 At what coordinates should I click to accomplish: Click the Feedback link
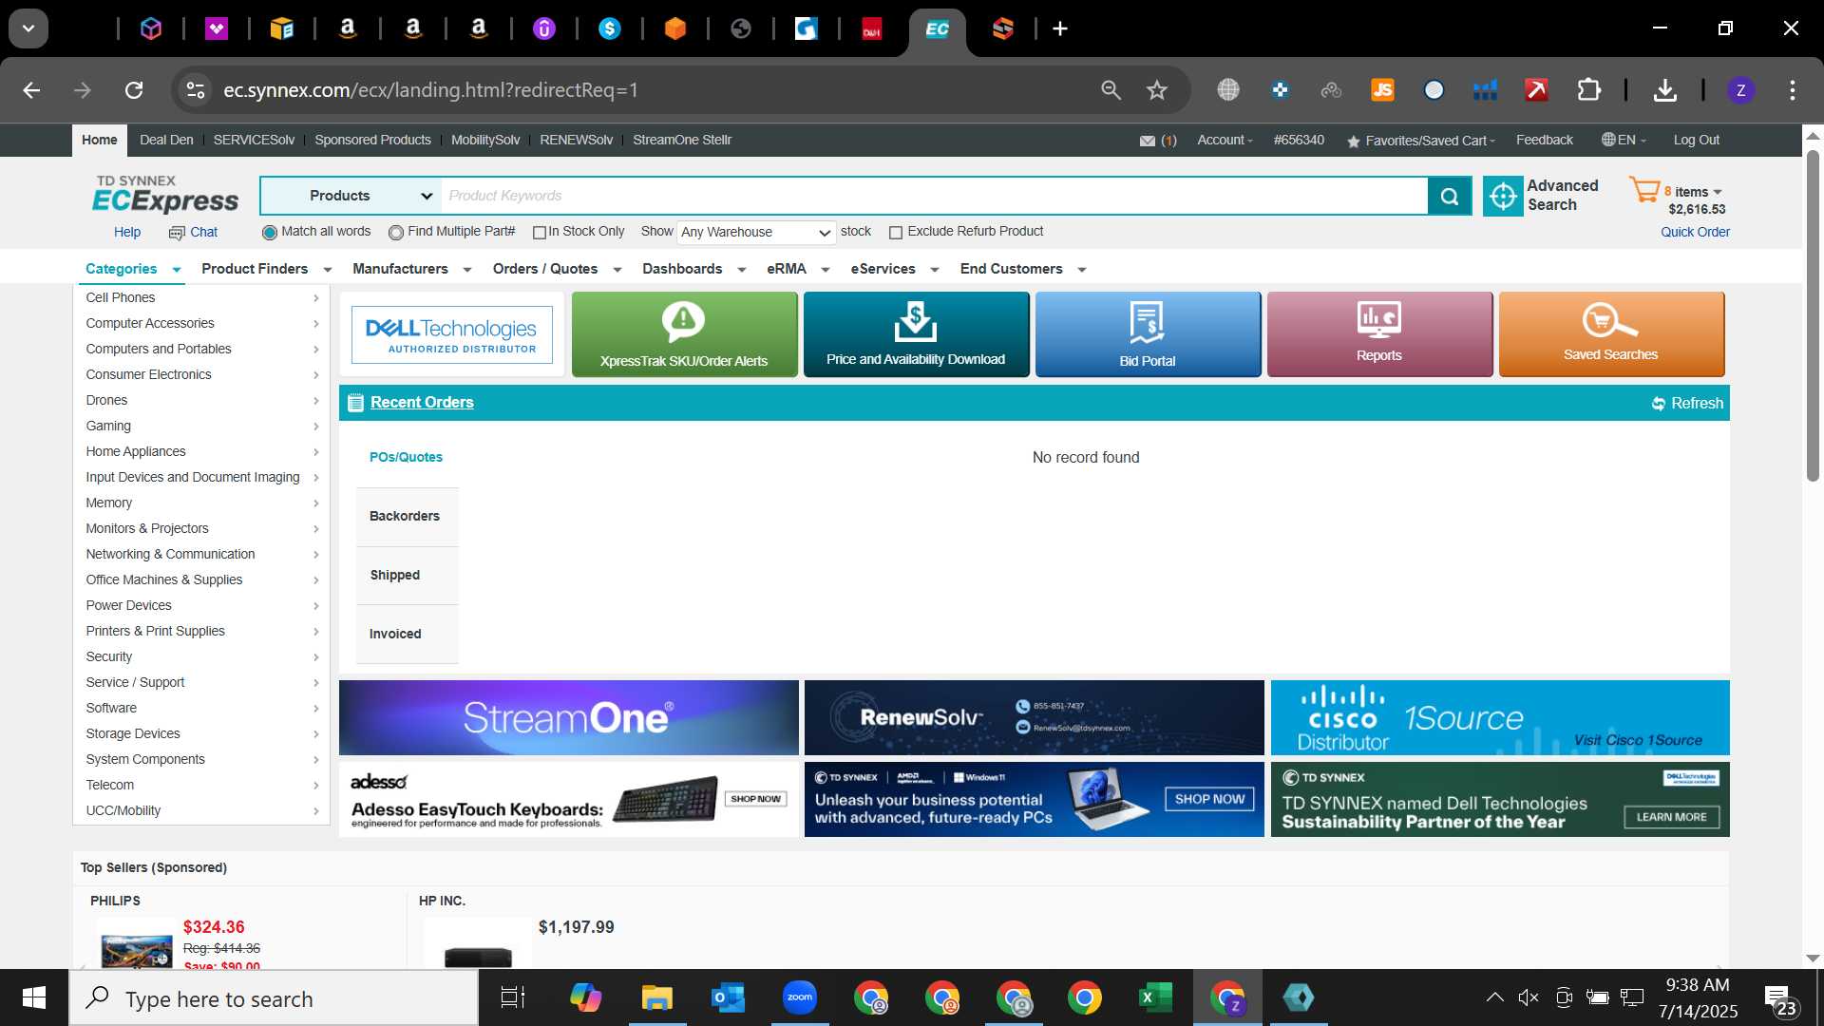(1544, 140)
